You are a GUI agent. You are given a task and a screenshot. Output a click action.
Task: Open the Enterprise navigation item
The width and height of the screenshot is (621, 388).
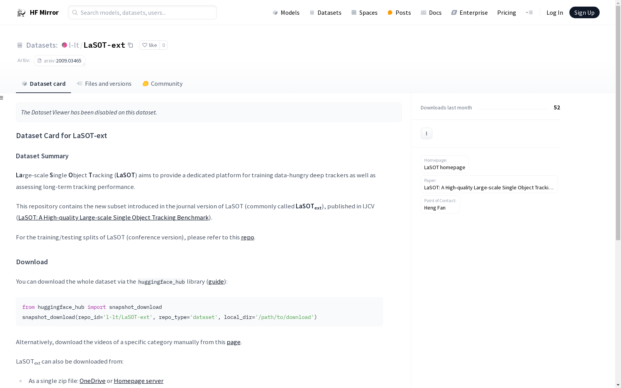pos(469,13)
